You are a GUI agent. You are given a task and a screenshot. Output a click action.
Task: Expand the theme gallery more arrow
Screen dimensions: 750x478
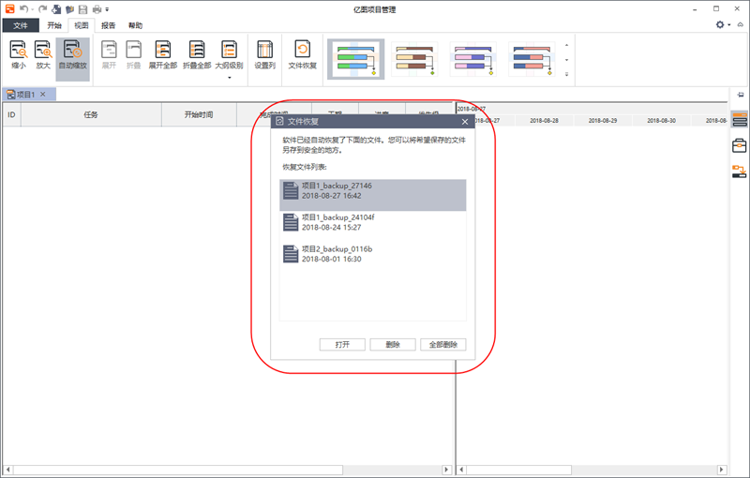click(x=567, y=74)
